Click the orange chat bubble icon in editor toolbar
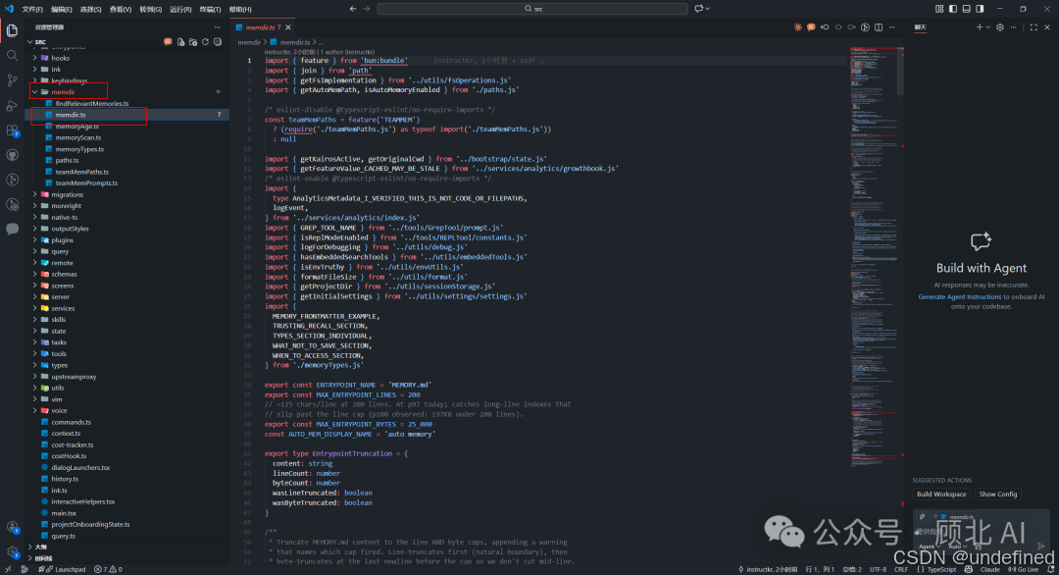Image resolution: width=1059 pixels, height=575 pixels. coord(811,27)
